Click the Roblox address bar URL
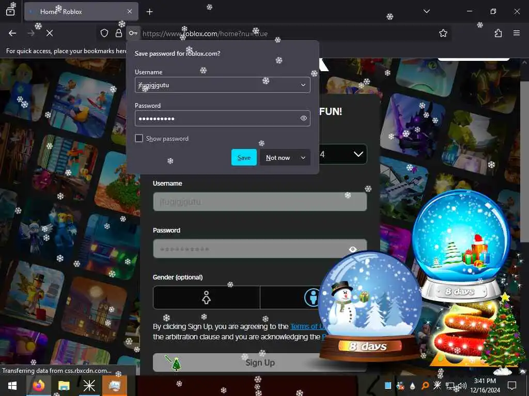Image resolution: width=529 pixels, height=396 pixels. click(x=205, y=34)
